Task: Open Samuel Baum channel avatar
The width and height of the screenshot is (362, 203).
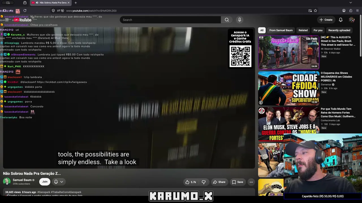Action: point(7,182)
